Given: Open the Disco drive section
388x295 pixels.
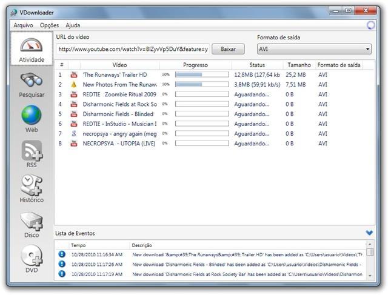Looking at the screenshot, I should (x=31, y=224).
